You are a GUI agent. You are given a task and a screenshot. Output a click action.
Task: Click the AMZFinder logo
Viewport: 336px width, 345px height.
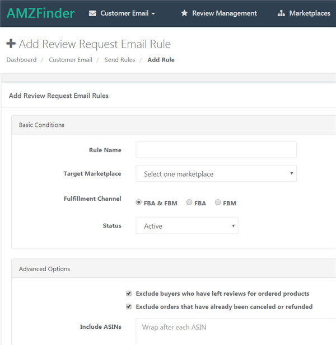tap(41, 13)
